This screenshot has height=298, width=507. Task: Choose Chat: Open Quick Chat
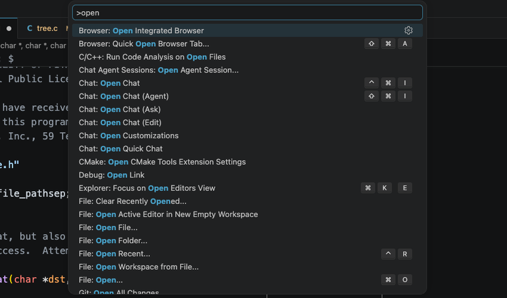(x=248, y=149)
